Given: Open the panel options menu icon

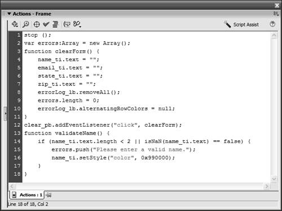Looking at the screenshot, I should pos(276,14).
